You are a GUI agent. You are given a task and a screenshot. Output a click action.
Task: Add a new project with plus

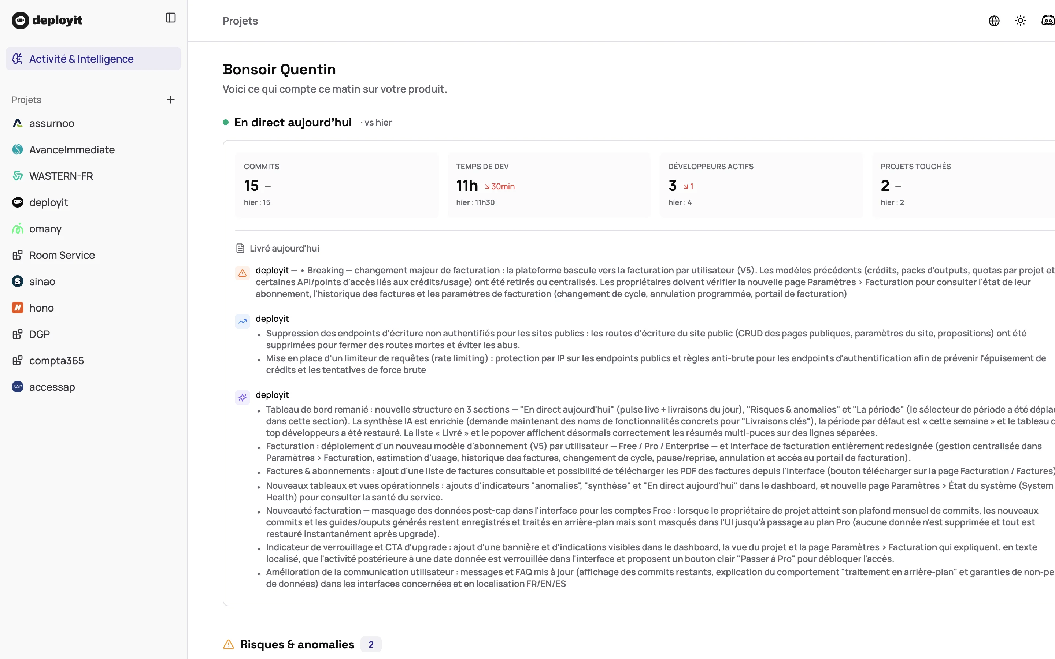pos(170,100)
